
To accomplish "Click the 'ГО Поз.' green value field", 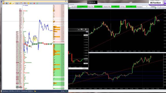I will pos(131,7).
